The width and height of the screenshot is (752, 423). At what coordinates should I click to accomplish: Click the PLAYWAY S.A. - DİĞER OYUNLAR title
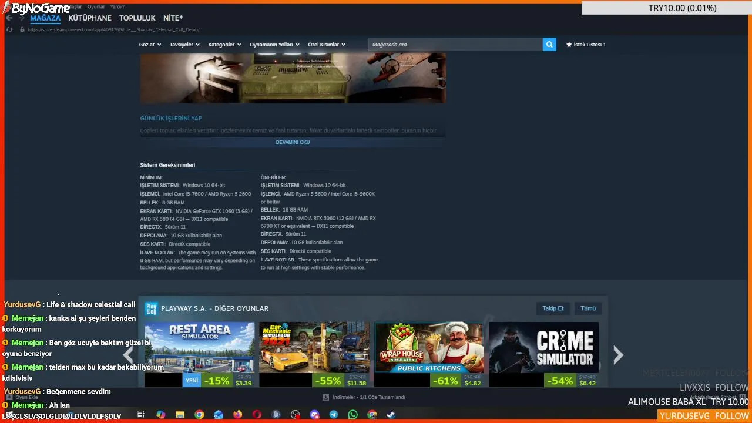(214, 308)
